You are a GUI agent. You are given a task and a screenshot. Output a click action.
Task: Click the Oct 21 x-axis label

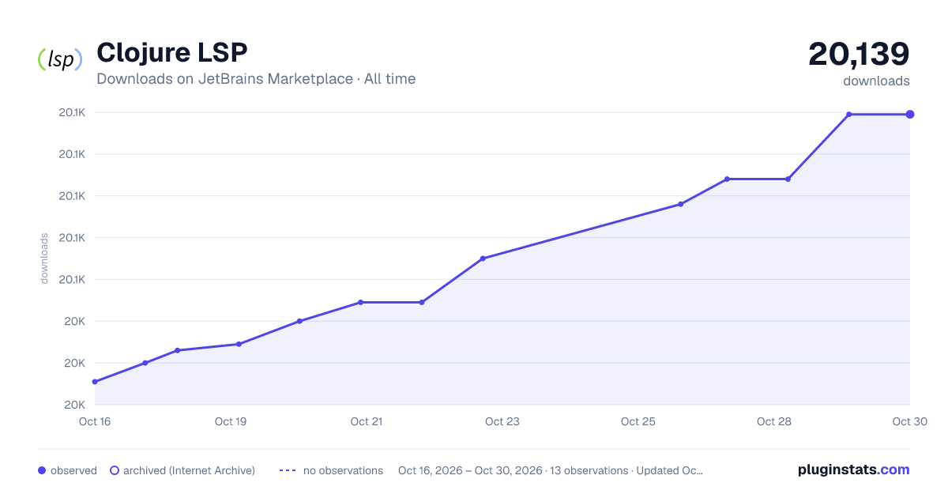(367, 421)
